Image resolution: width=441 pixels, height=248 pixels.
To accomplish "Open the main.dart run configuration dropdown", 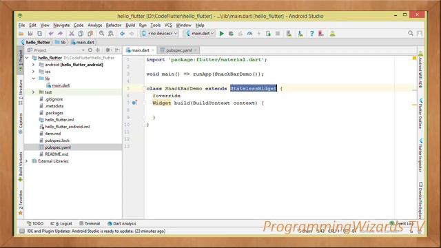I will pyautogui.click(x=200, y=34).
